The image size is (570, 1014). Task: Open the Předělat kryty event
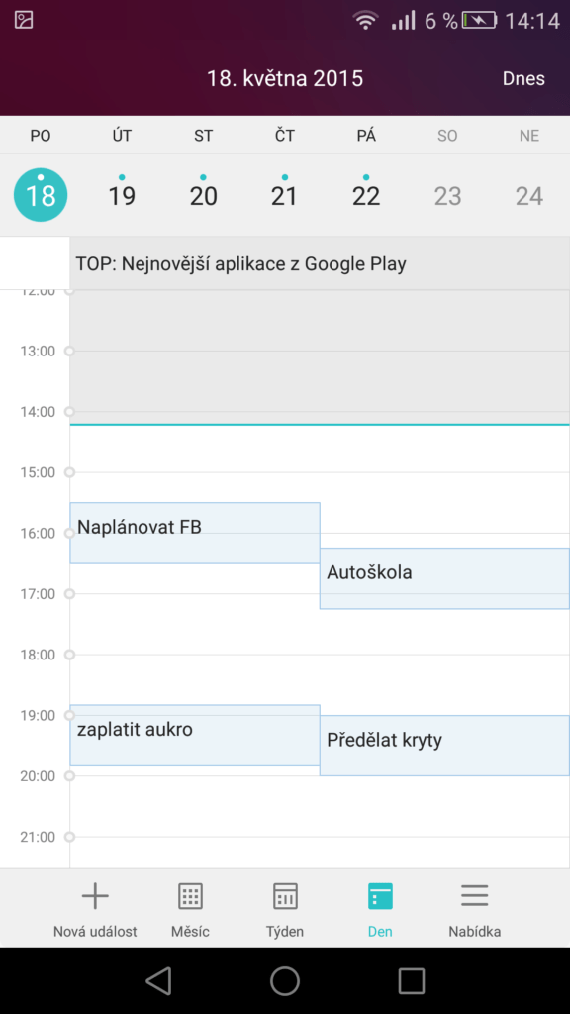[444, 746]
